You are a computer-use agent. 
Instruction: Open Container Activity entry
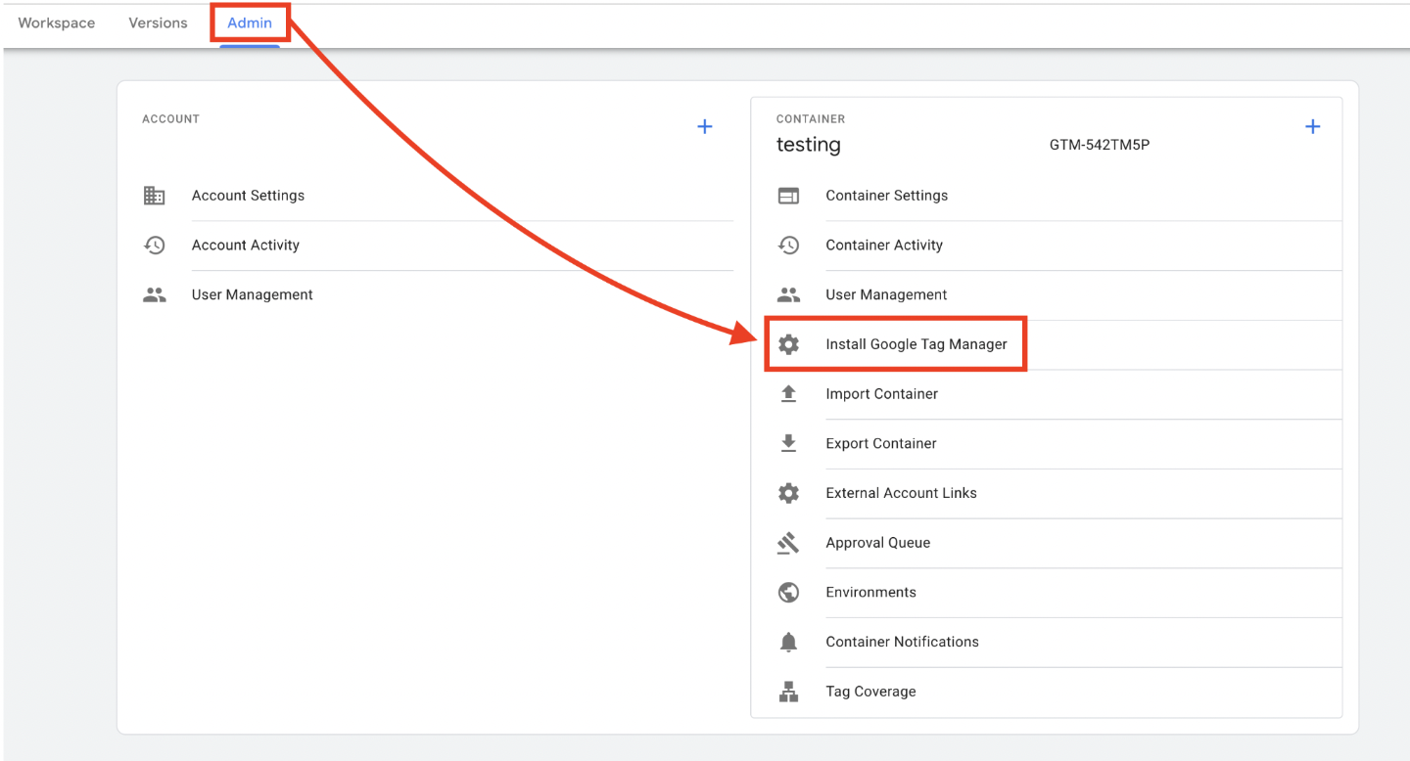pos(883,246)
